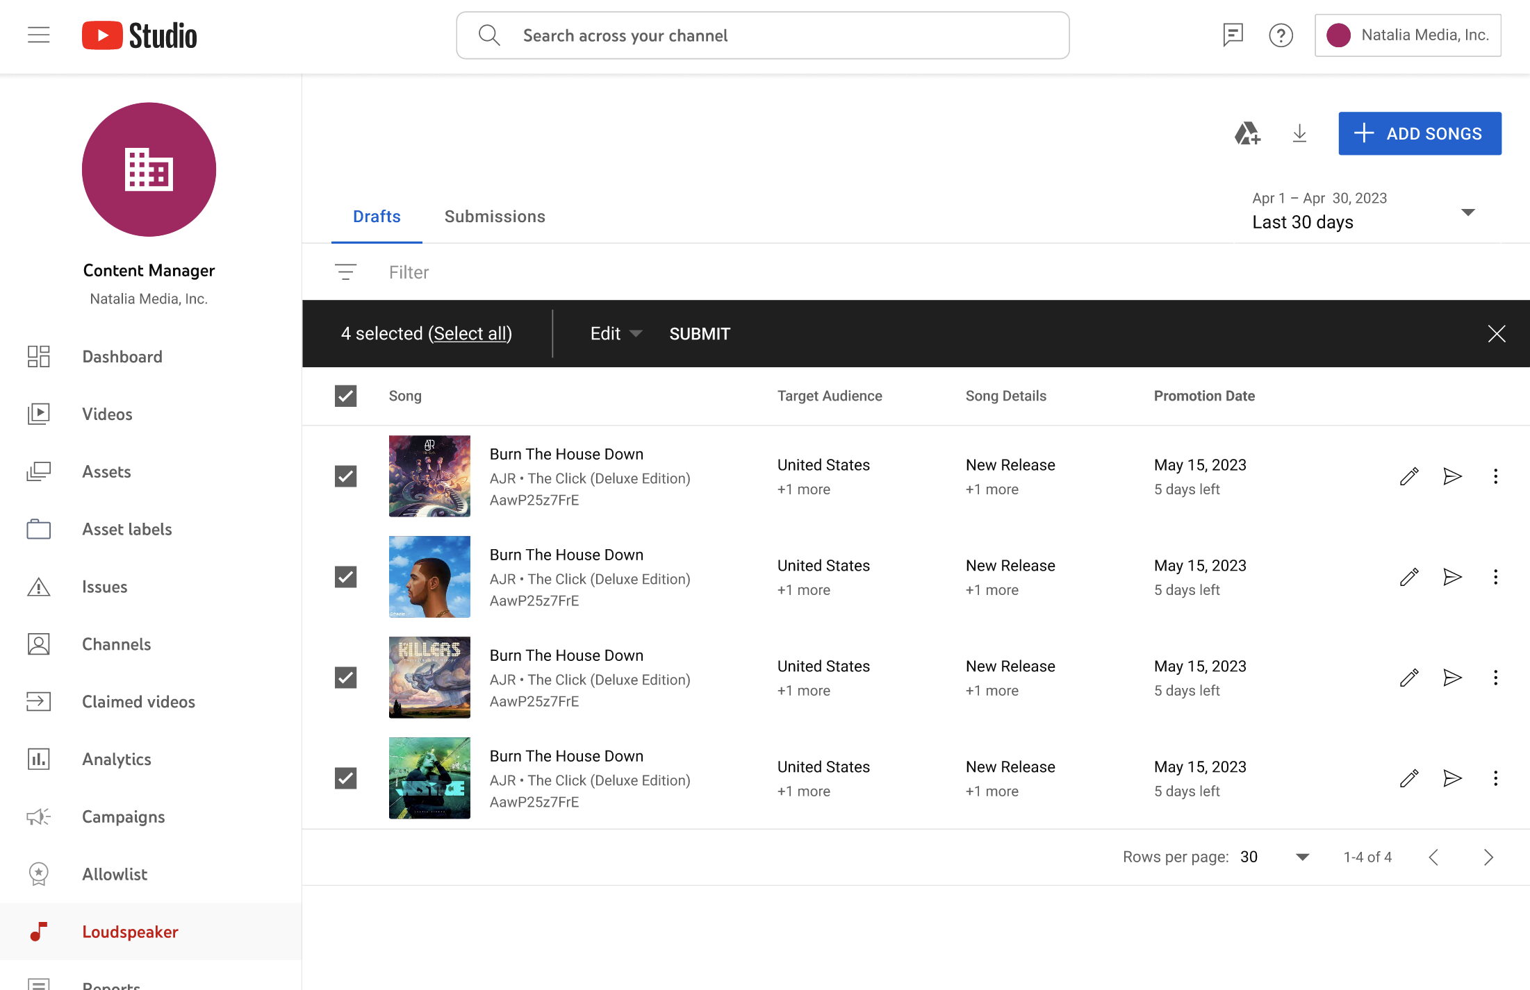
Task: Open the help question mark icon
Action: (x=1281, y=35)
